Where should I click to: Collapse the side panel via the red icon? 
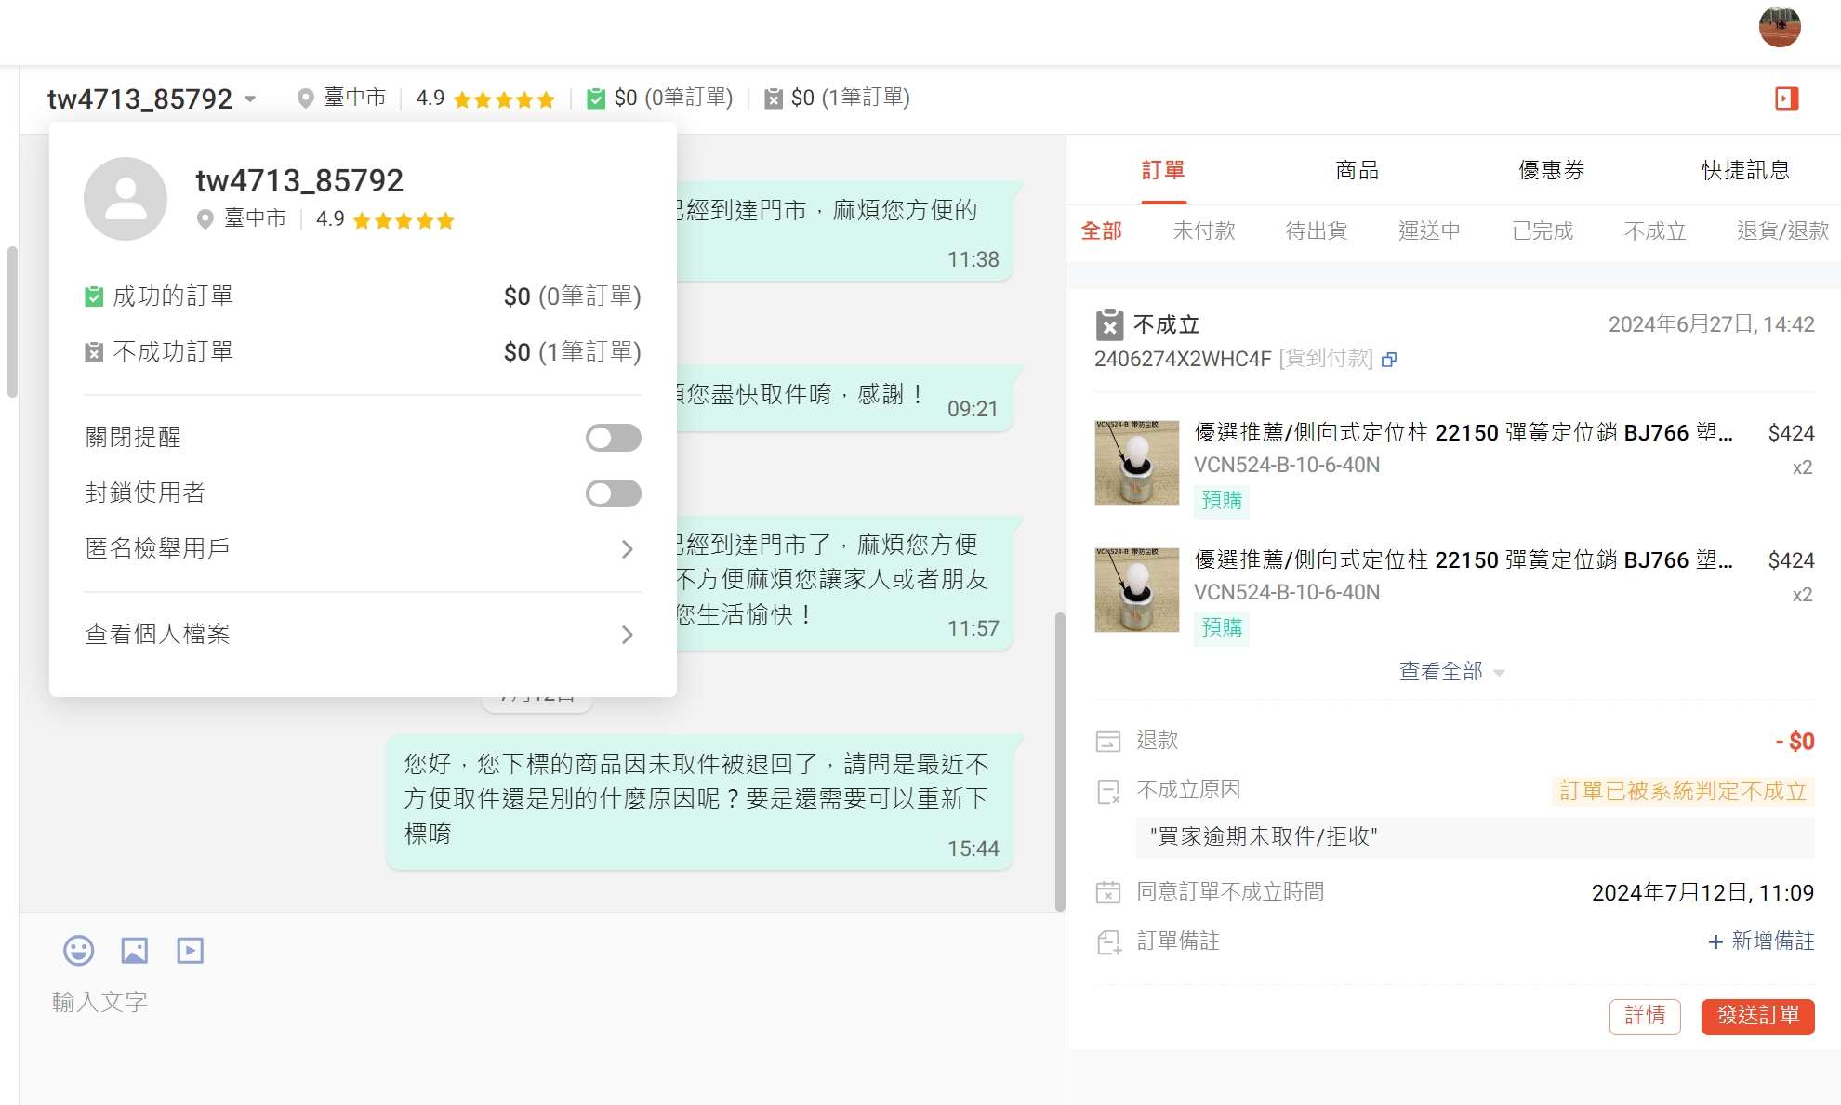(1786, 99)
